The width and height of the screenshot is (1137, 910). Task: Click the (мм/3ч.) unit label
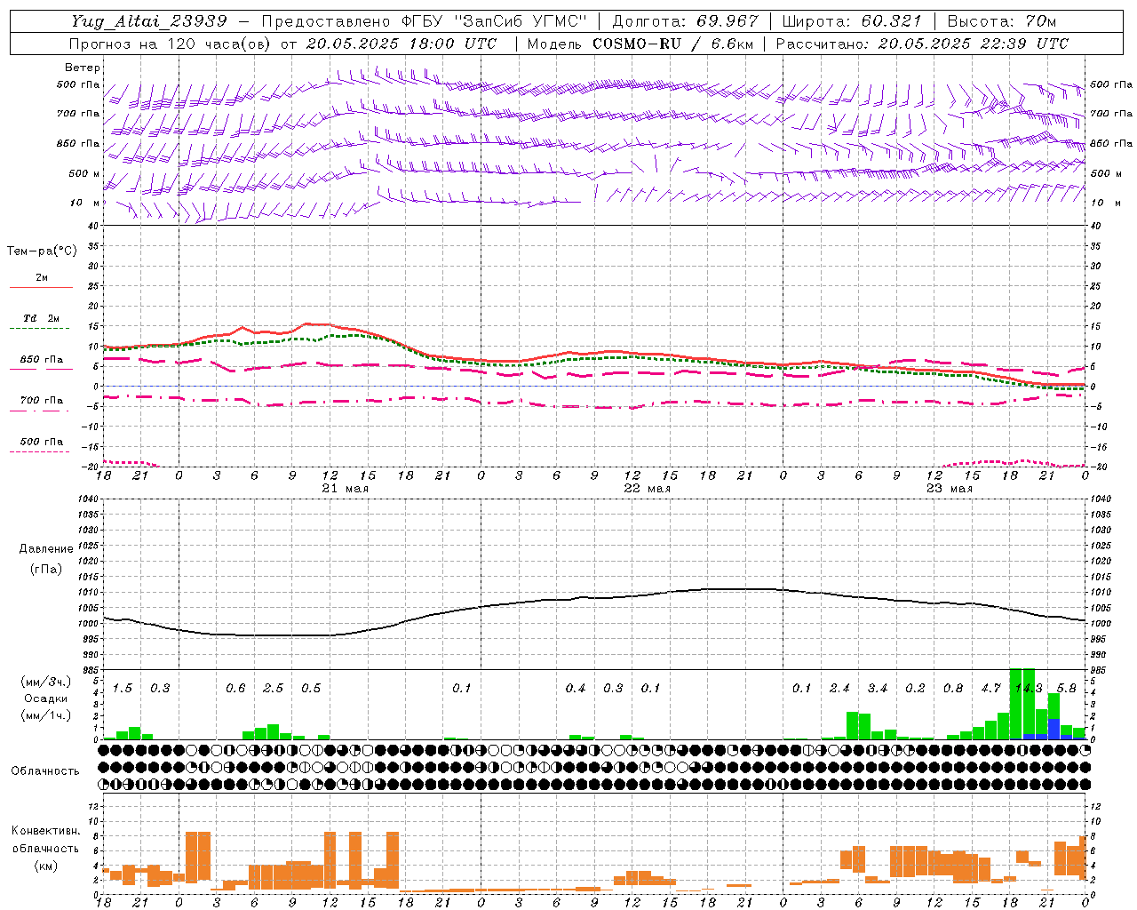click(45, 682)
